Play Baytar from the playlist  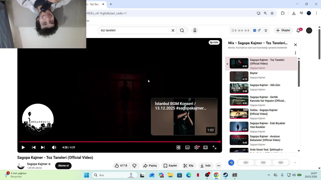coord(261,76)
